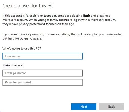The width and height of the screenshot is (129, 112).
Task: Click the word 'PC' in the page title
Action: pyautogui.click(x=50, y=6)
